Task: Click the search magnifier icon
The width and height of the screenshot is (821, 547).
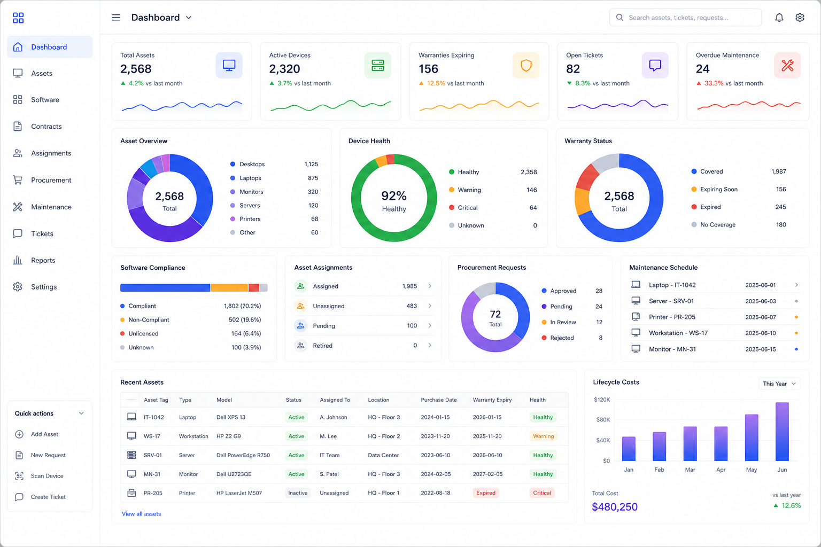Action: click(619, 18)
